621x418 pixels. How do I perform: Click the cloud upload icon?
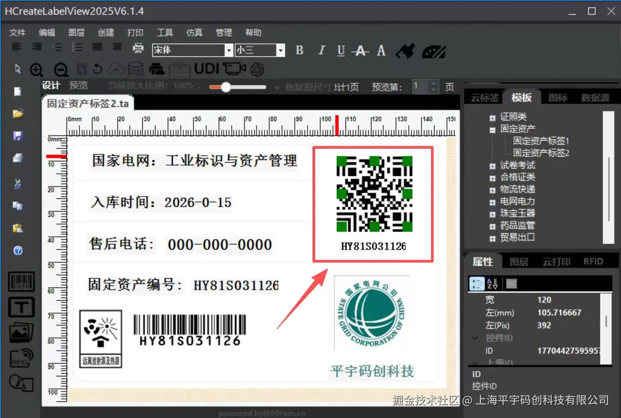coord(116,69)
